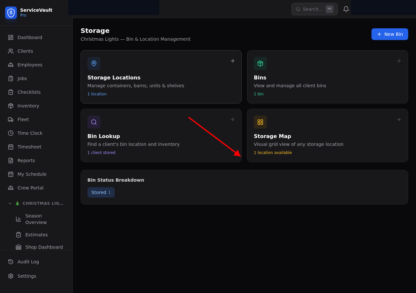Click the arrow on the Bins card

click(398, 61)
